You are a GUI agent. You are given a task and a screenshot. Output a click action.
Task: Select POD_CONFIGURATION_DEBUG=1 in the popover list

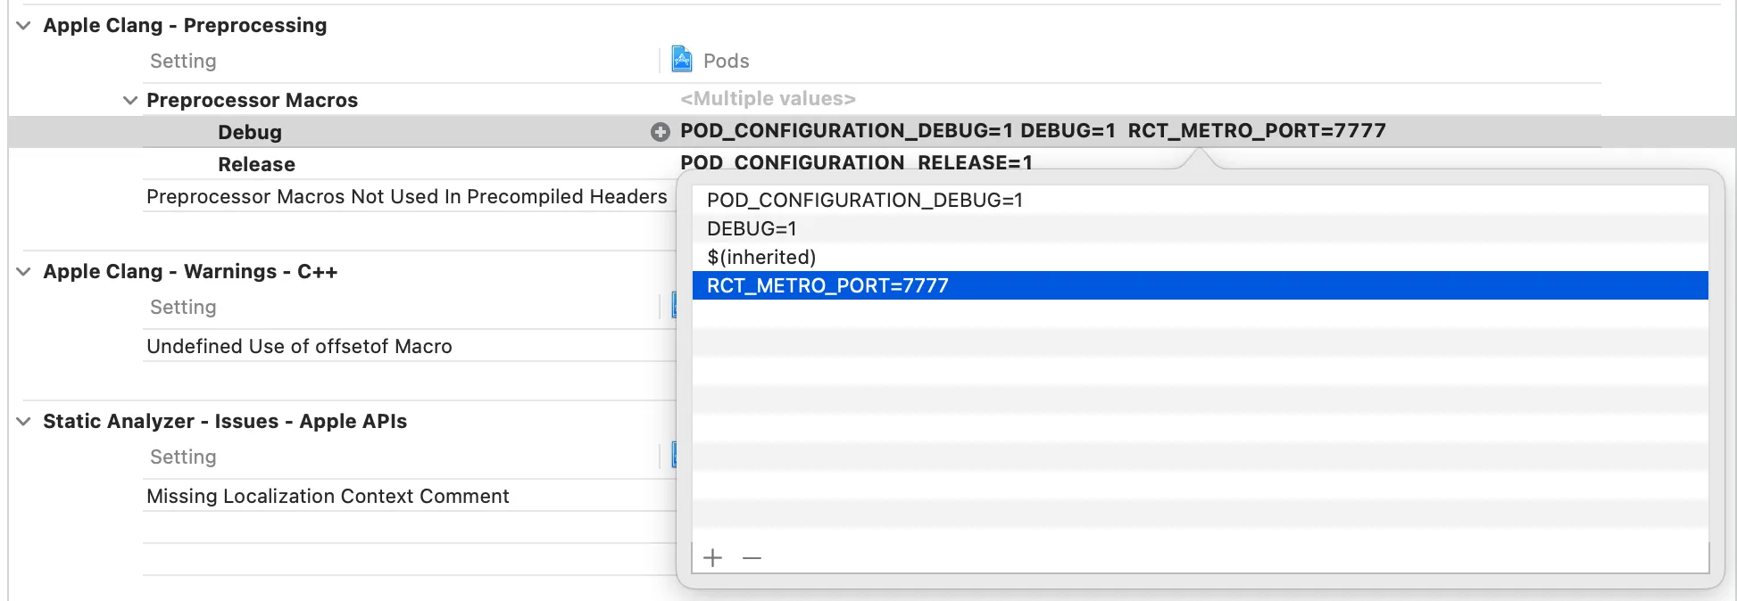[864, 200]
